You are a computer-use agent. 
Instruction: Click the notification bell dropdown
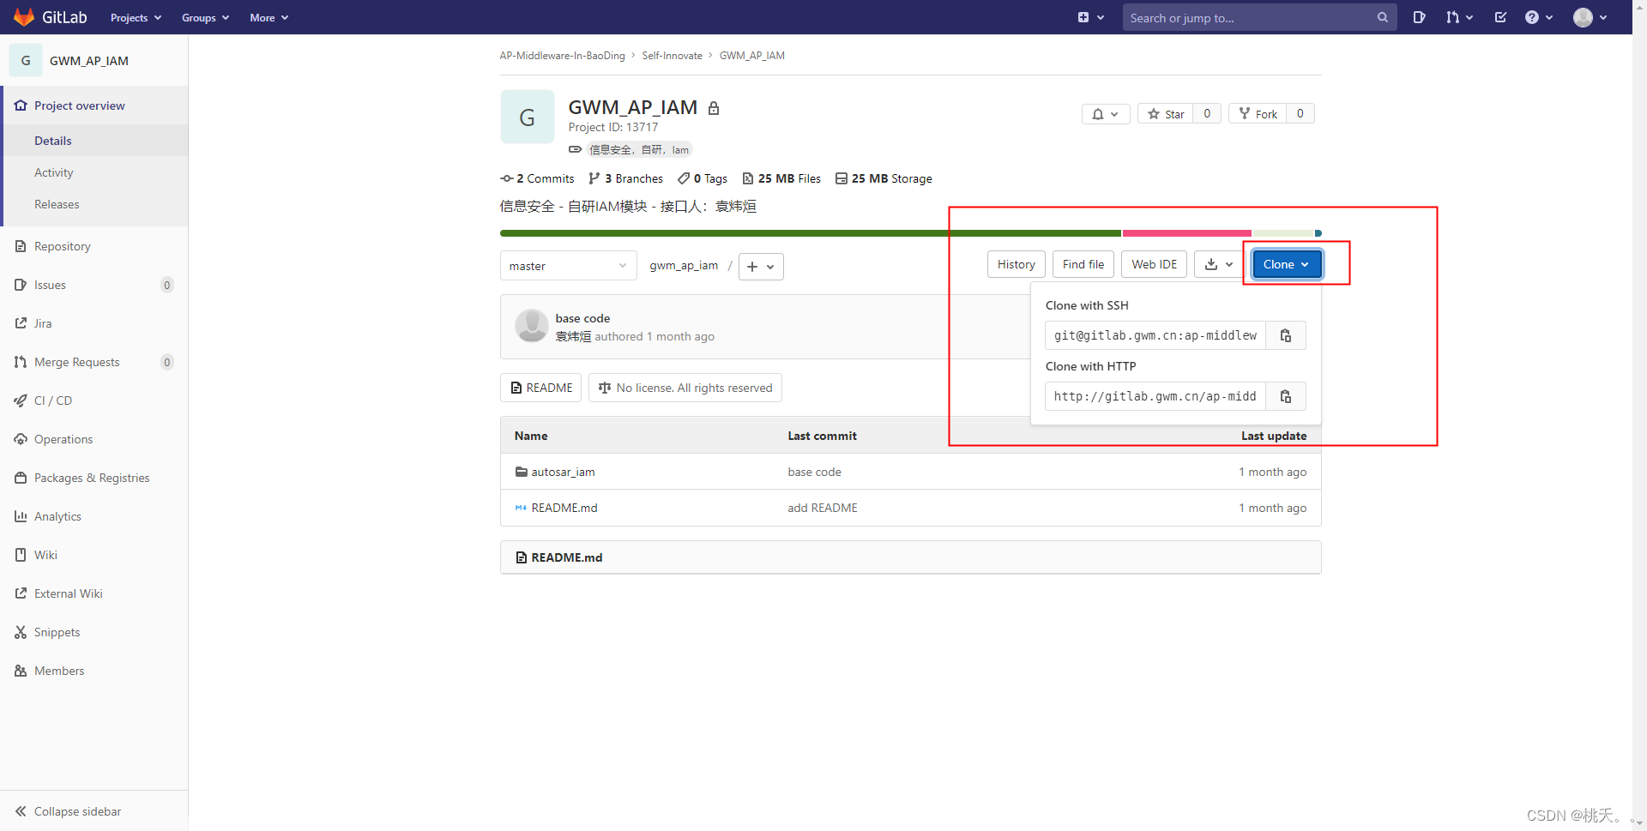(x=1106, y=114)
